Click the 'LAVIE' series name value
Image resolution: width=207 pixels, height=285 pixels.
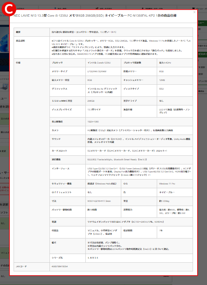point(93,258)
